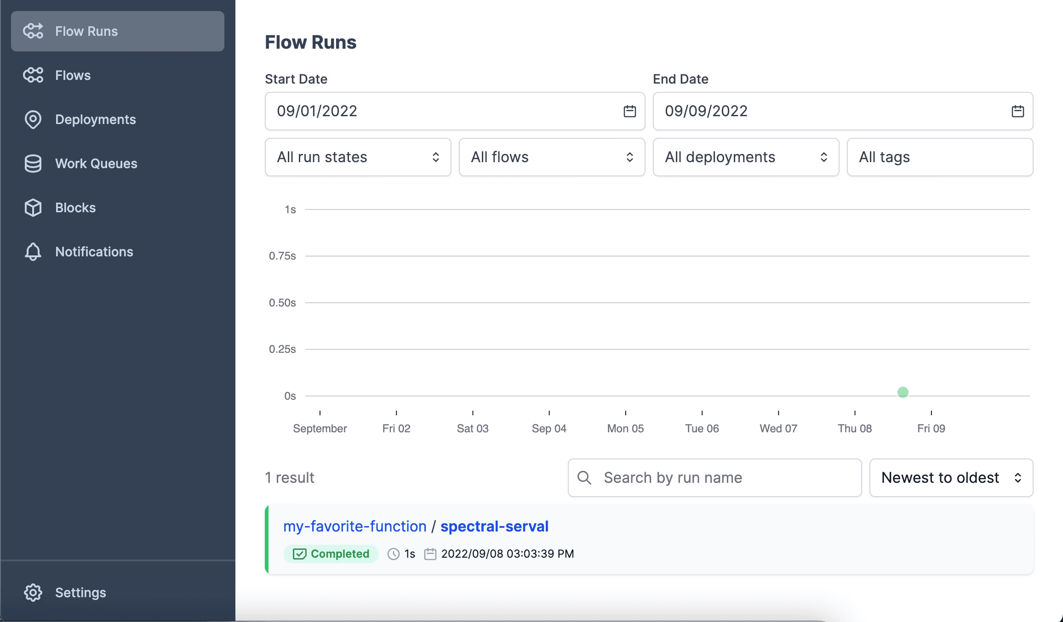The height and width of the screenshot is (622, 1063).
Task: Open the spectral-serval flow run link
Action: pyautogui.click(x=494, y=526)
